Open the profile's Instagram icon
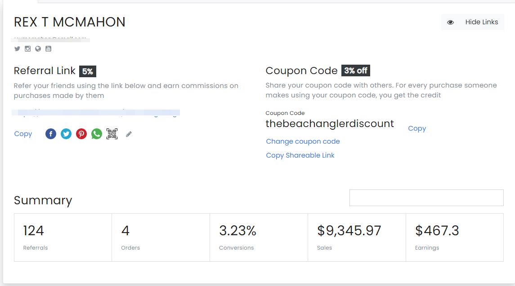 [x=27, y=48]
